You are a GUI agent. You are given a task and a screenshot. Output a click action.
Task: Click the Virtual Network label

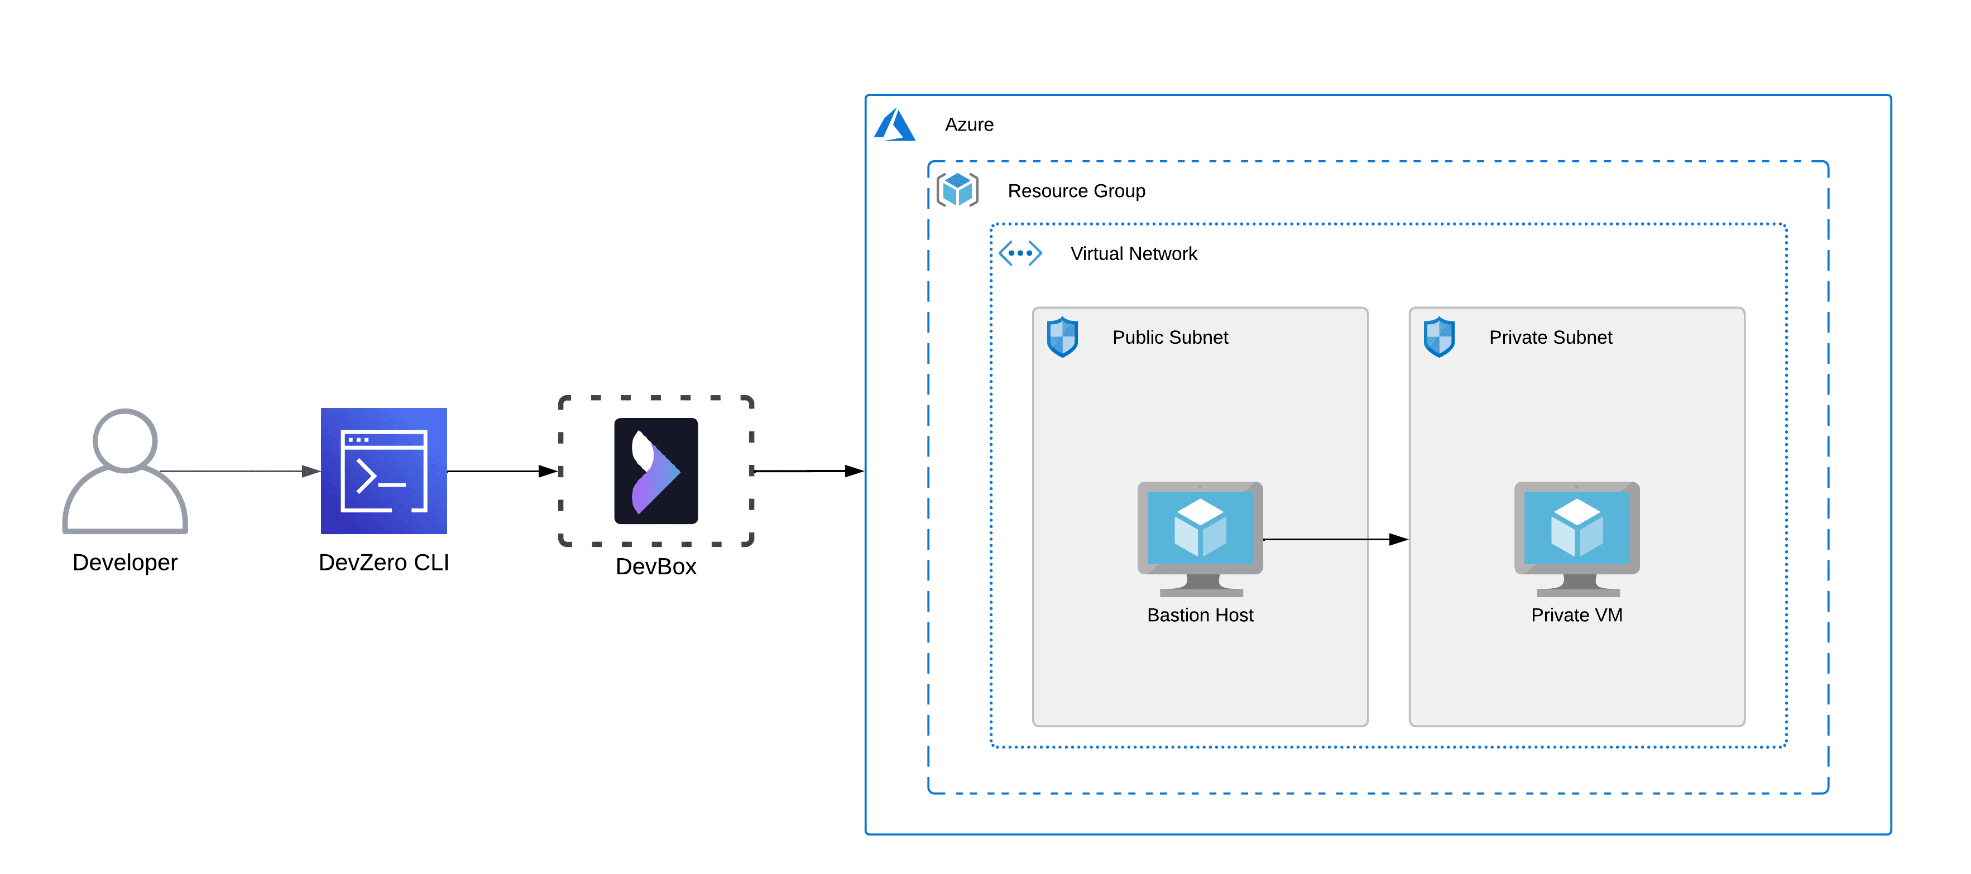pos(1133,253)
